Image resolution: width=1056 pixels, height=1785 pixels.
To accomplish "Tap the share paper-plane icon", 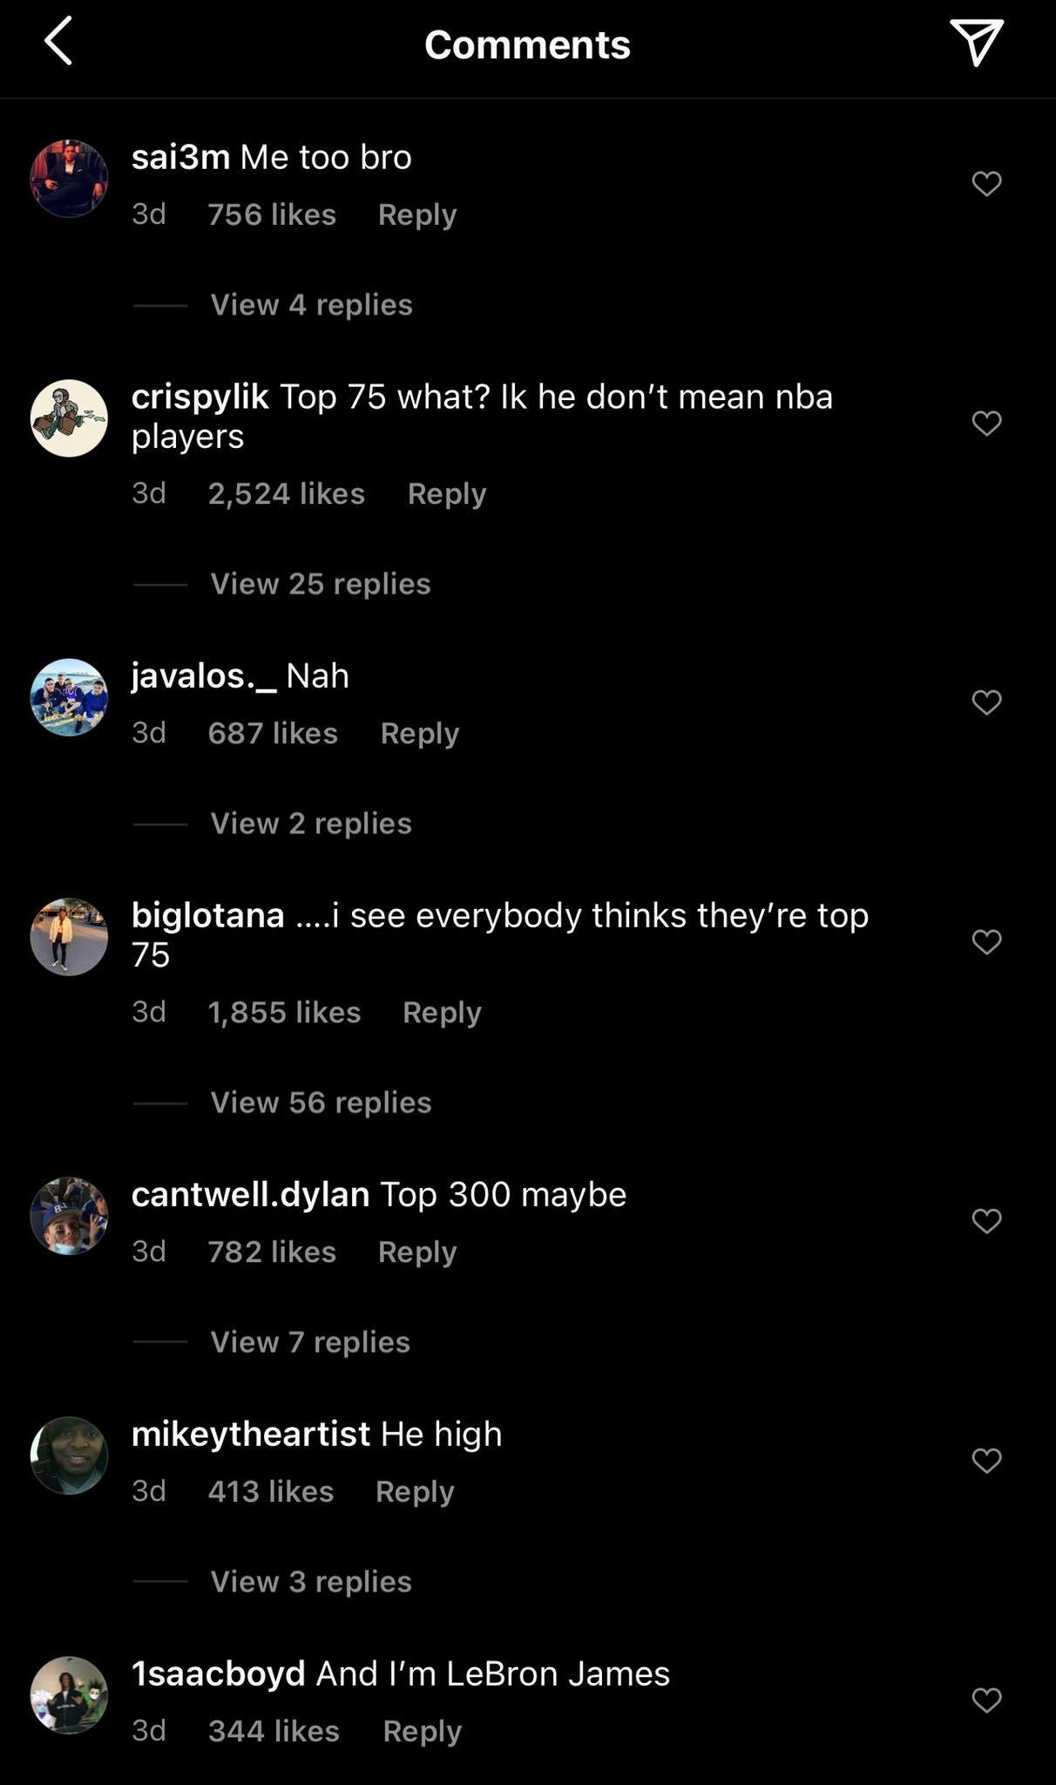I will 976,42.
